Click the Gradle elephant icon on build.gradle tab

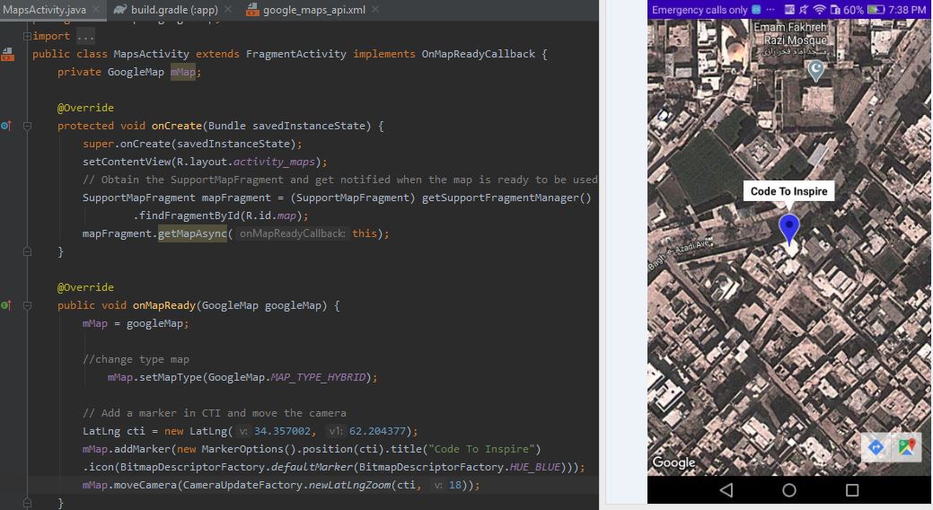pyautogui.click(x=120, y=10)
